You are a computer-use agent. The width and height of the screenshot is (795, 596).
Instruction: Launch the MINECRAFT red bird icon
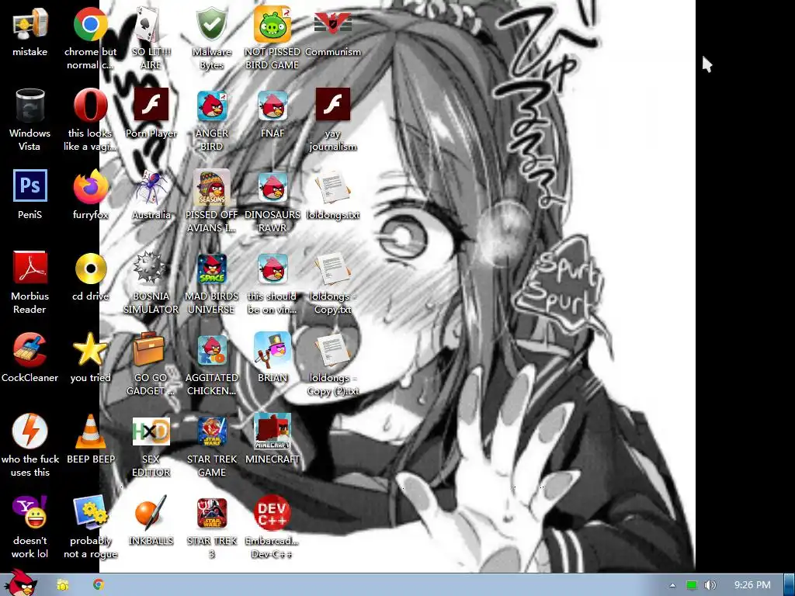coord(273,431)
